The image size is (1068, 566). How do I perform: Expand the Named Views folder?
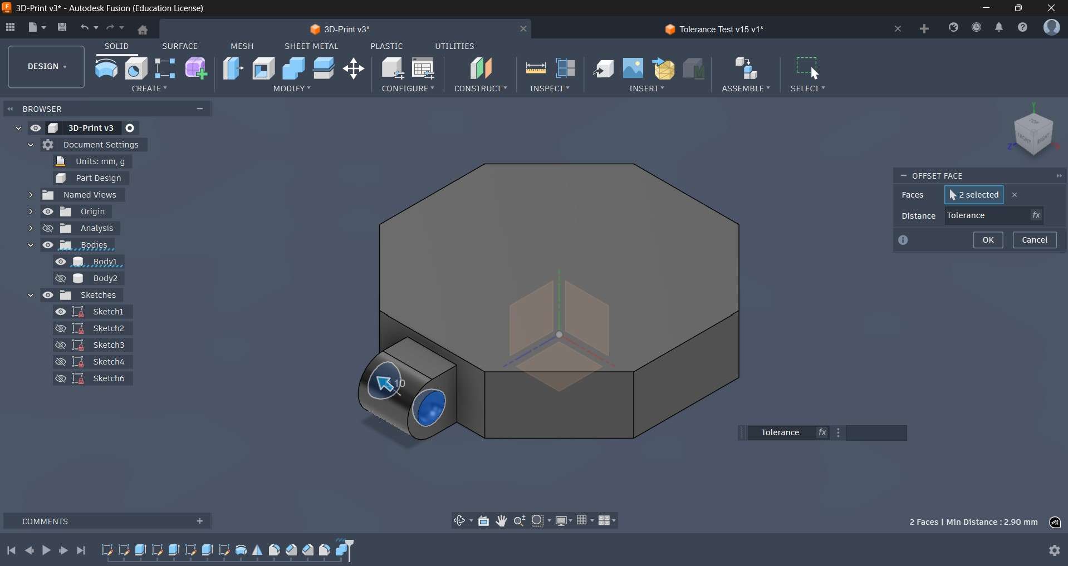pos(31,195)
